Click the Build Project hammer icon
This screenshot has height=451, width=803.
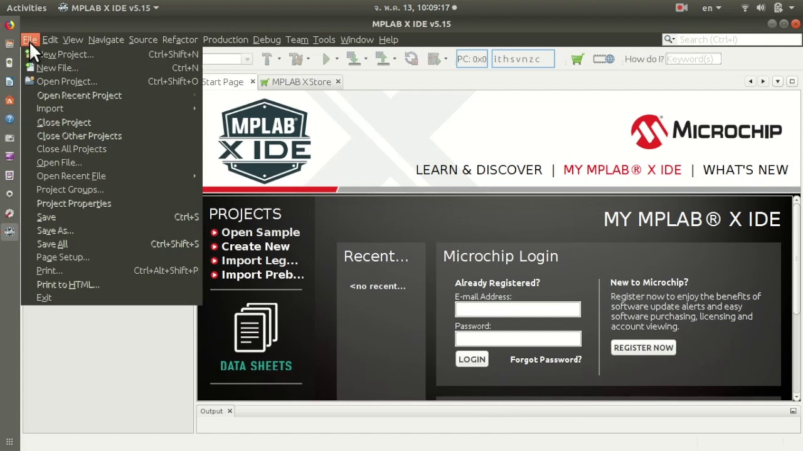(267, 59)
